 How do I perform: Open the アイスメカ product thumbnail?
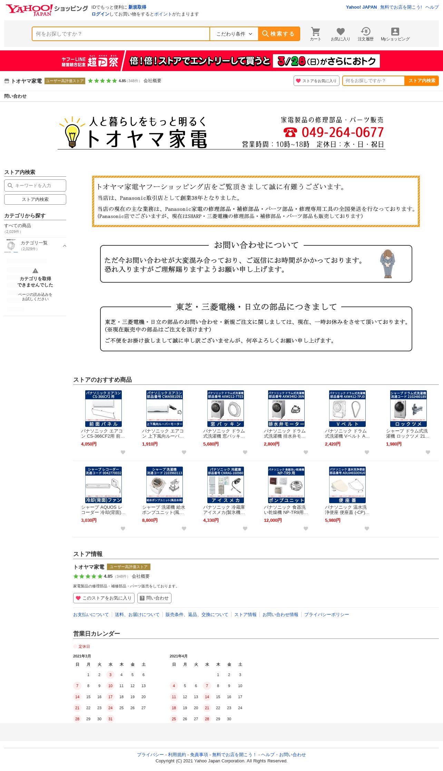(225, 485)
